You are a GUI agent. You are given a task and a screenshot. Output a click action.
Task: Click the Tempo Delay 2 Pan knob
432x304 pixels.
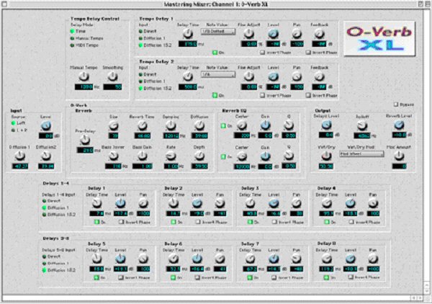[297, 76]
